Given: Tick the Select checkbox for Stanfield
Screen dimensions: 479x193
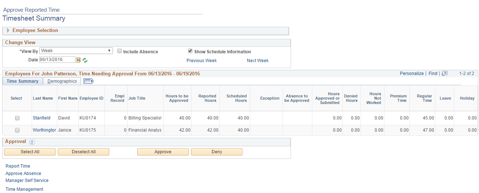Looking at the screenshot, I should [x=17, y=118].
